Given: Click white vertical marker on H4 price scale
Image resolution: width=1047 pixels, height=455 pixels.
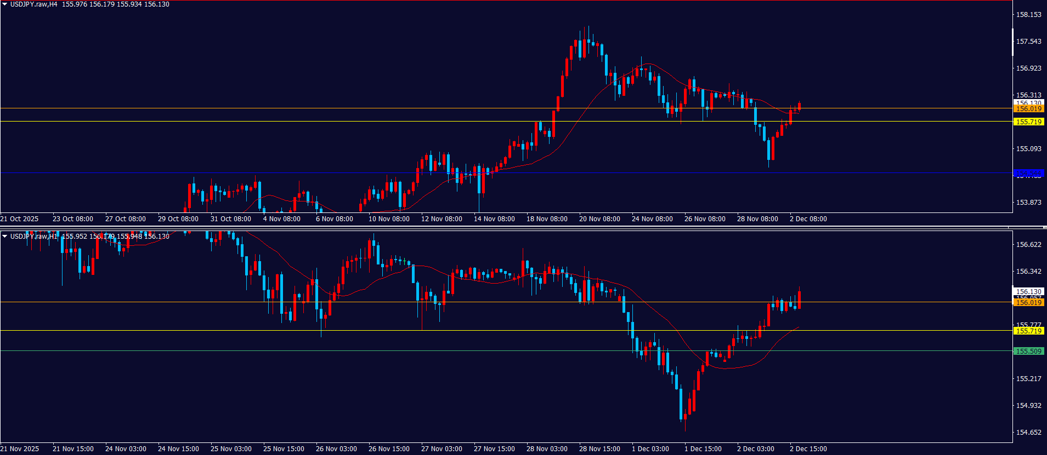Looking at the screenshot, I should click(x=1012, y=42).
